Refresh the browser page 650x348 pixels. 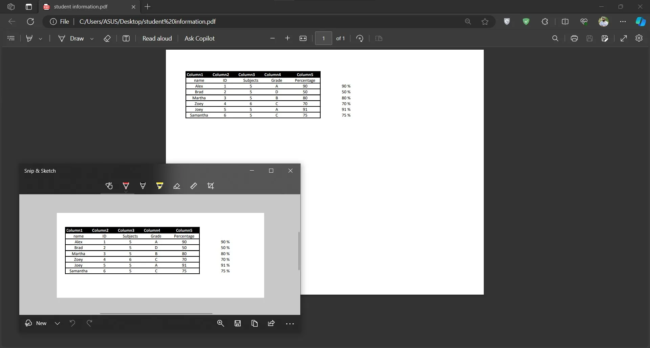click(x=30, y=22)
